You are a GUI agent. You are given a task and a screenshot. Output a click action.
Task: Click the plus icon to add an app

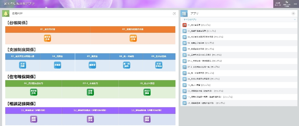pos(293,13)
